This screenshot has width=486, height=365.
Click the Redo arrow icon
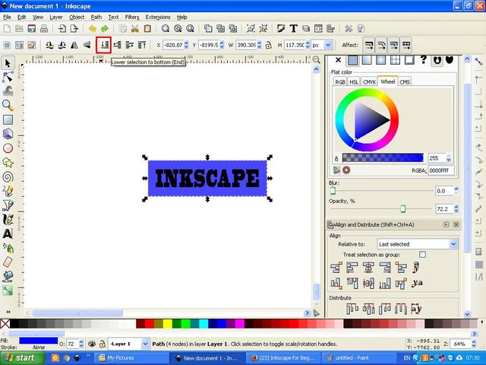pos(105,29)
